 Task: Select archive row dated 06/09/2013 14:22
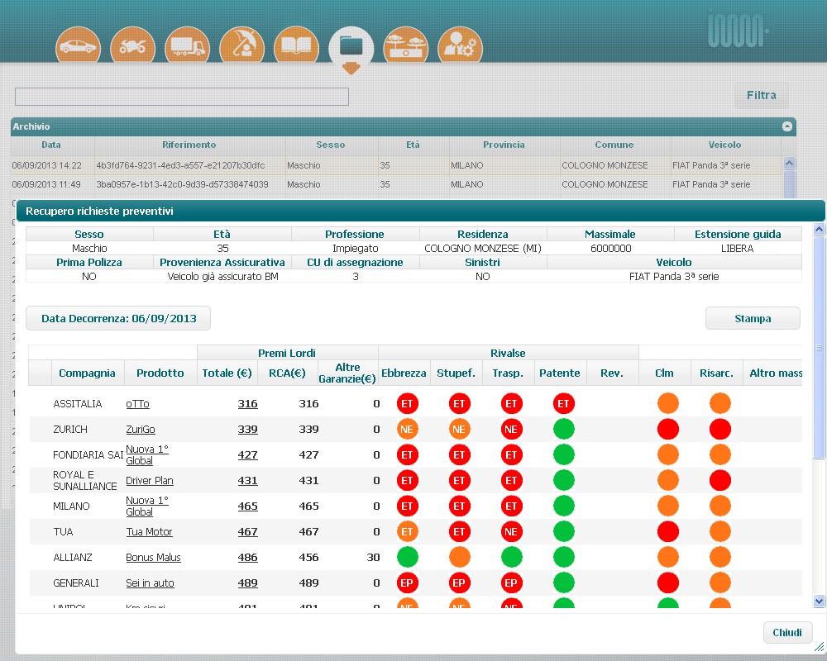(x=395, y=165)
